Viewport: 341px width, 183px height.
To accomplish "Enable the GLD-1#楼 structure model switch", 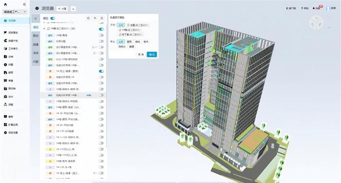I will [101, 59].
